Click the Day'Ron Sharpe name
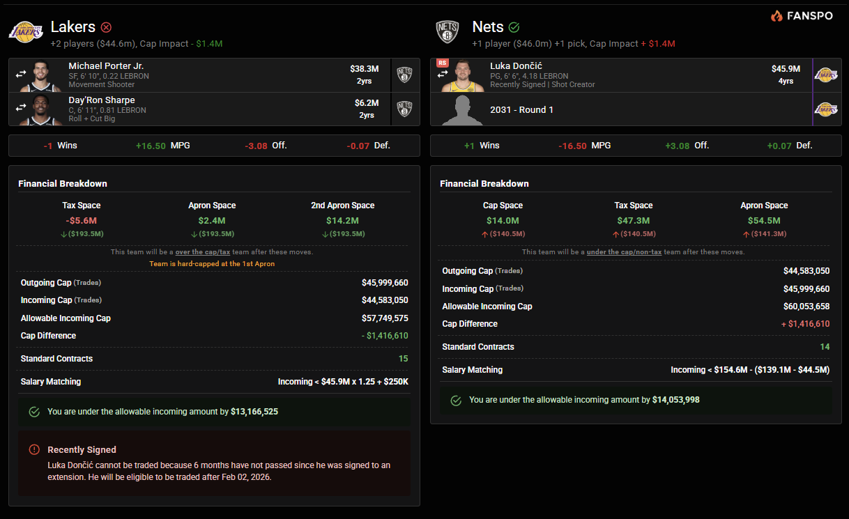 pos(102,100)
